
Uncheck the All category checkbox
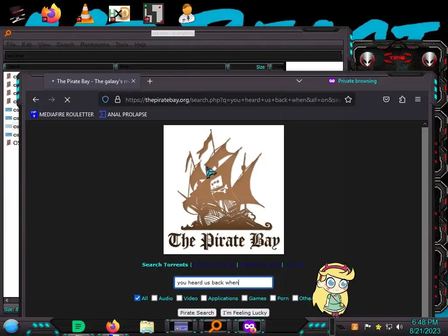[x=137, y=298]
